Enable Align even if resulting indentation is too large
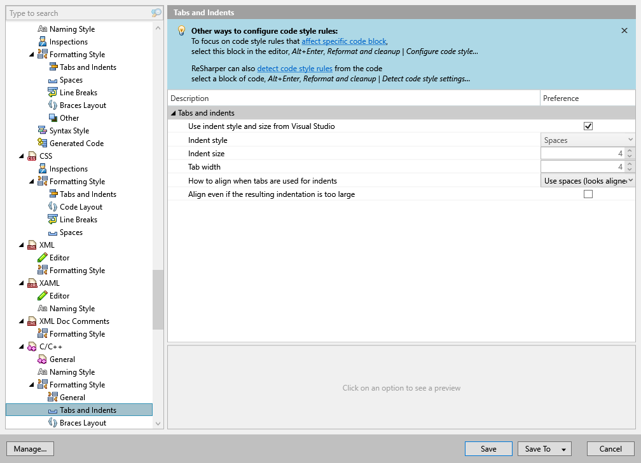641x463 pixels. point(588,194)
